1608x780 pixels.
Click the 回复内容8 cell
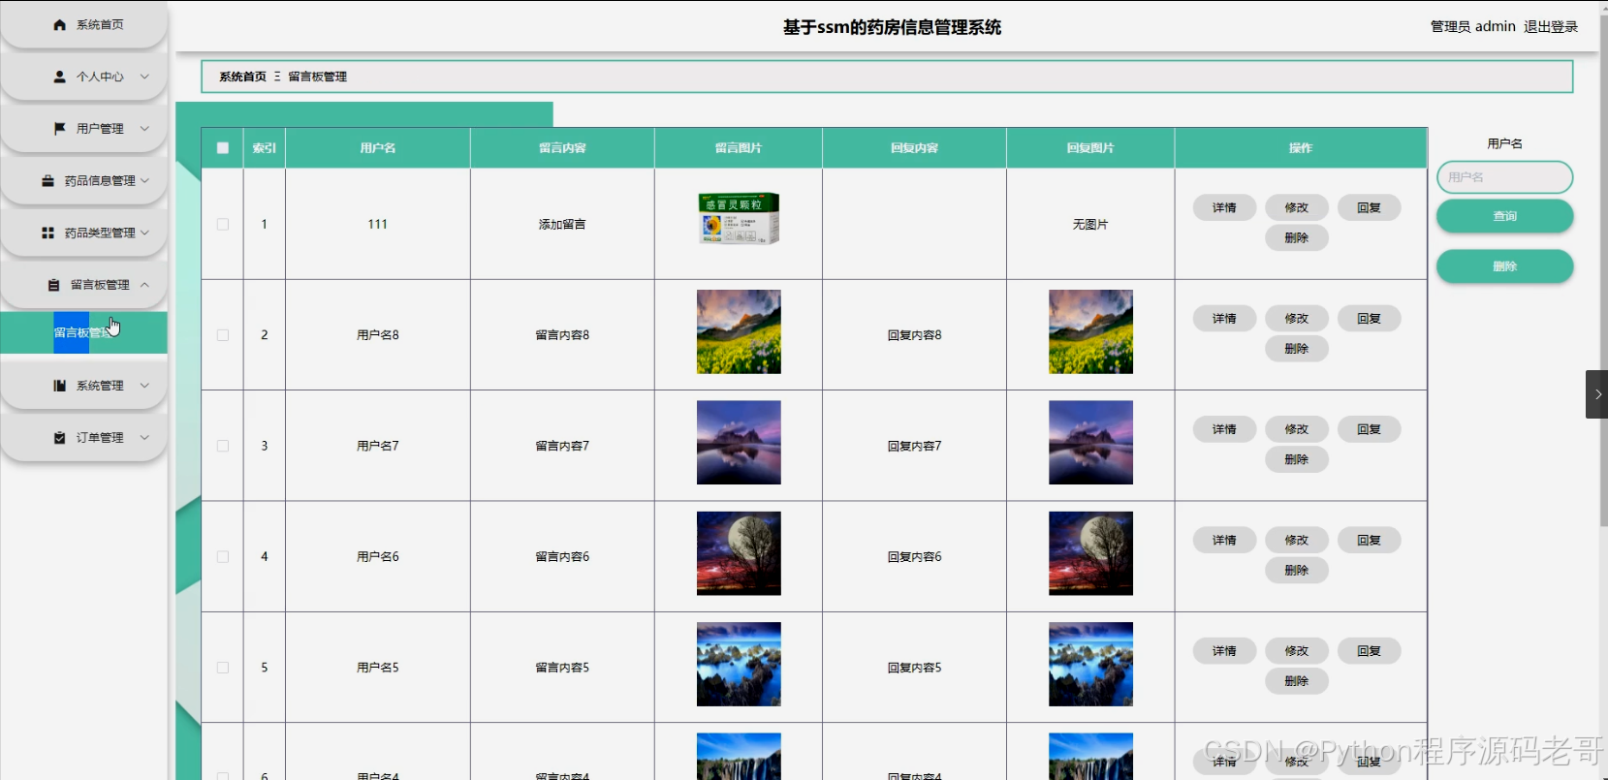[x=914, y=335]
